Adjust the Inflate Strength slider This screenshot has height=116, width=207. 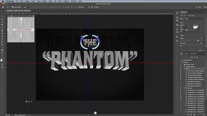(181, 45)
